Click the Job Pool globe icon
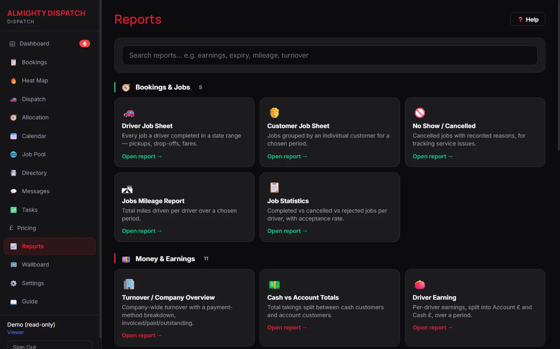560x349 pixels. tap(14, 155)
